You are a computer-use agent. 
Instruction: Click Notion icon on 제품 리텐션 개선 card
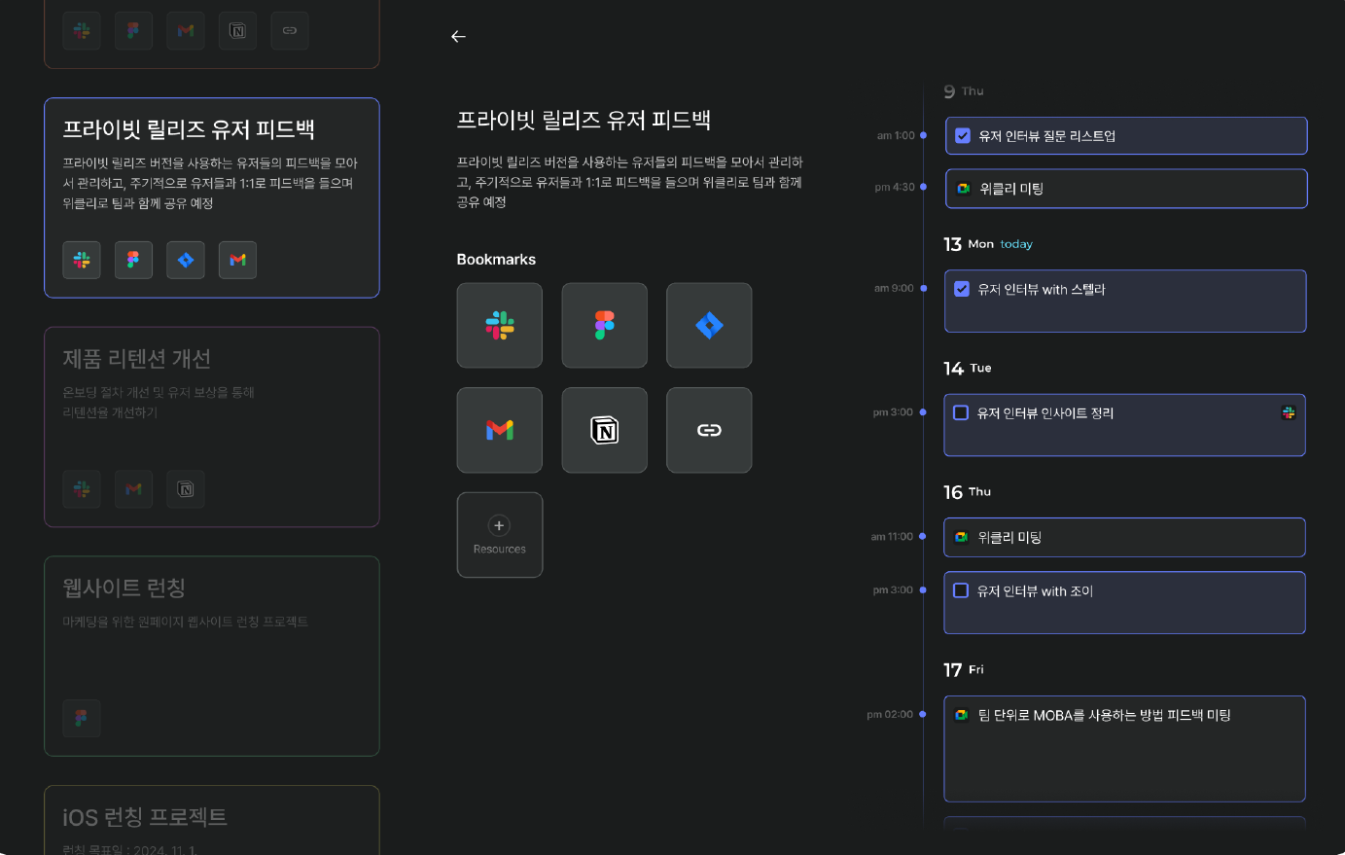186,489
